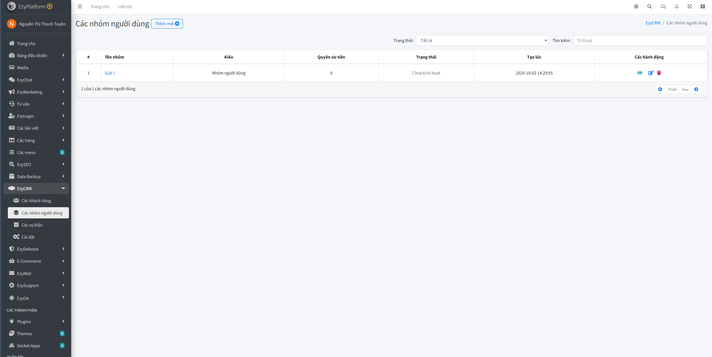
Task: Open Các khách hàng submenu item
Action: click(36, 200)
